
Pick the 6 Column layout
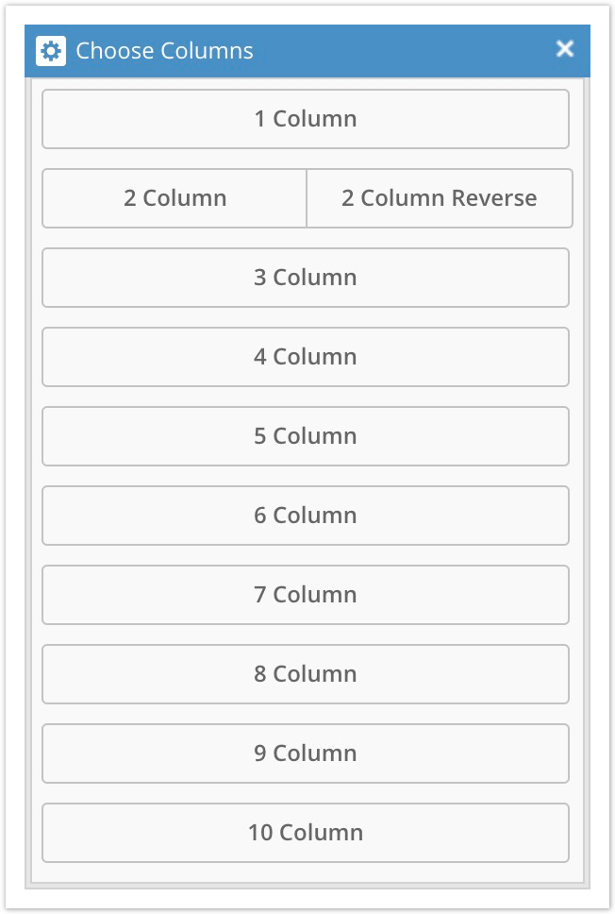click(307, 516)
